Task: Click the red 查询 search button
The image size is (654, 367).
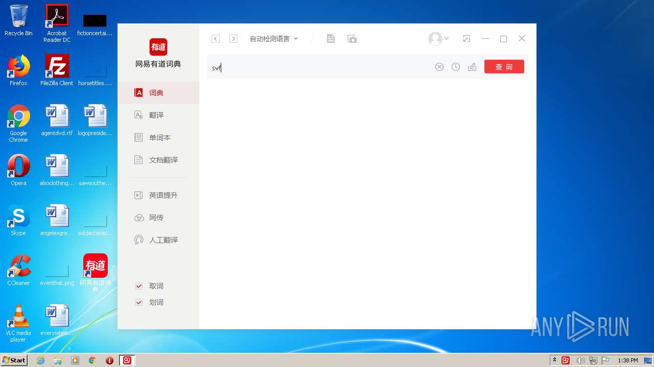Action: click(504, 67)
